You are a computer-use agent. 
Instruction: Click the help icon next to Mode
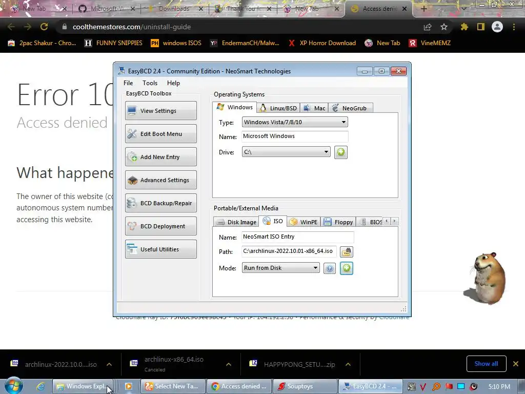pyautogui.click(x=330, y=268)
